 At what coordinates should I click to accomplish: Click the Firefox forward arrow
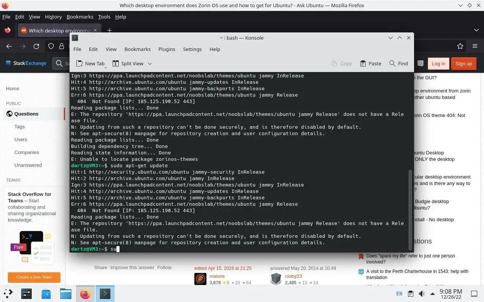pos(23,46)
